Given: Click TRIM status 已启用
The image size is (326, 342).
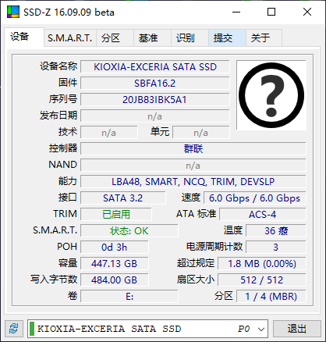Looking at the screenshot, I should (x=116, y=215).
